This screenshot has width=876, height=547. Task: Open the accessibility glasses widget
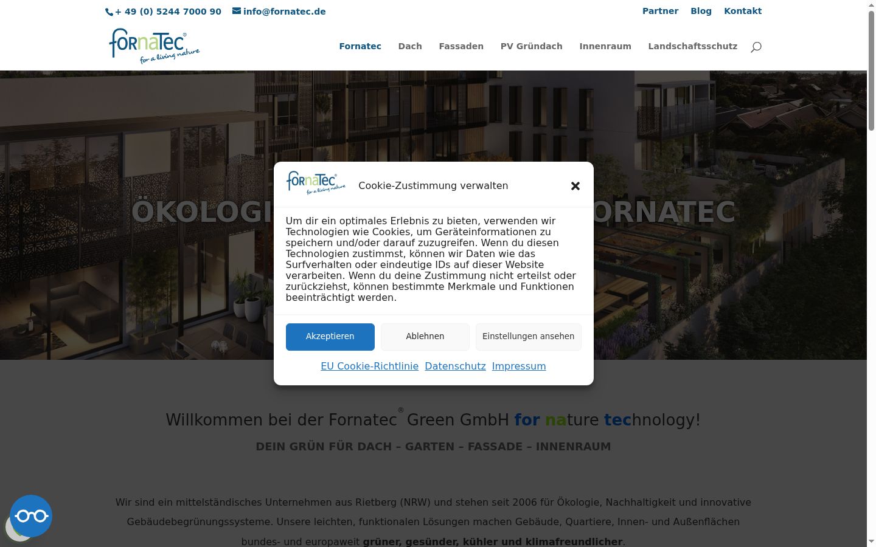coord(31,516)
